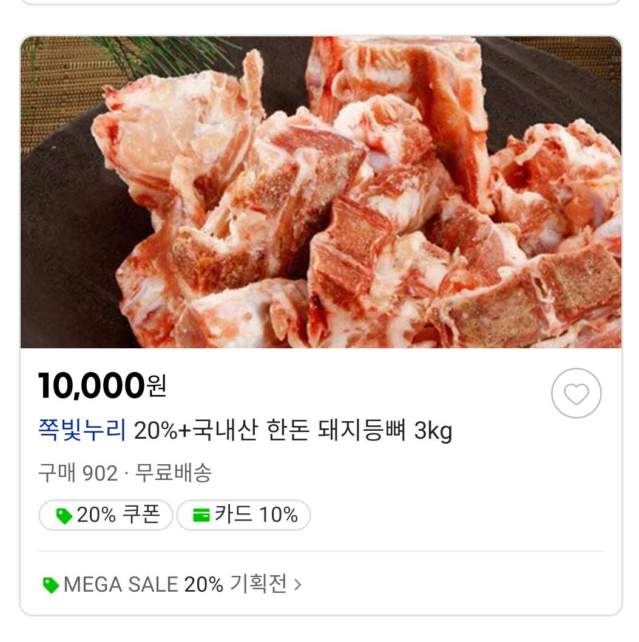Click the green card icon in card badge

pos(201,516)
